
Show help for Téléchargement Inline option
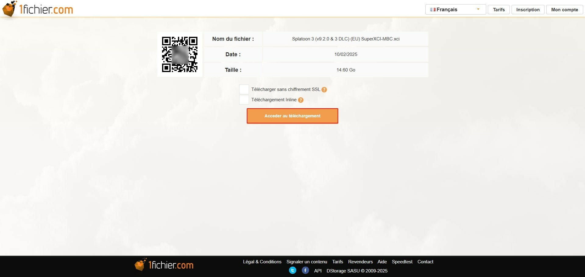pyautogui.click(x=301, y=100)
